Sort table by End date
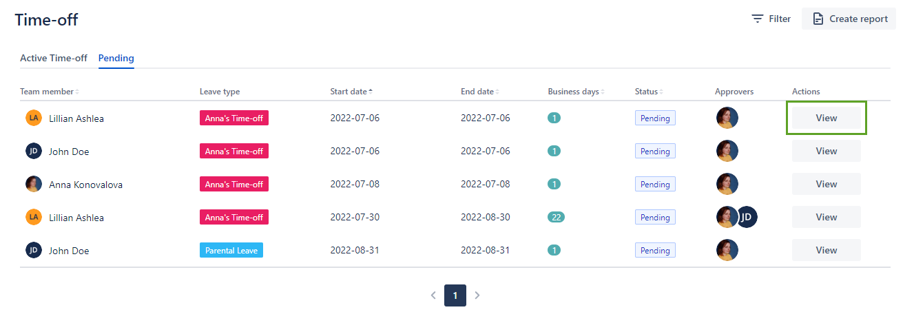This screenshot has width=914, height=312. [x=479, y=92]
